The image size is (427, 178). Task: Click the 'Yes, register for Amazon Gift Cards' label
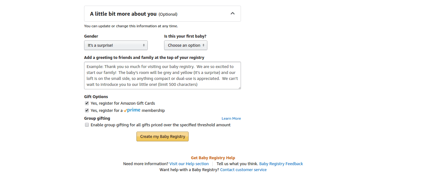point(123,103)
